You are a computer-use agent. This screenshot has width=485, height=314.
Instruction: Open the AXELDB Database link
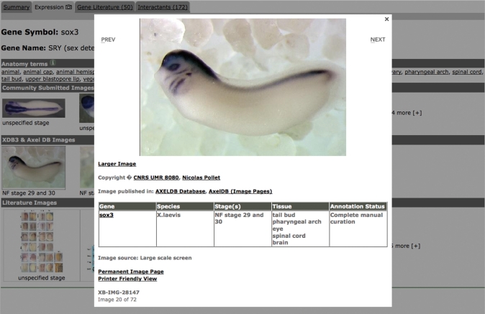[x=180, y=191]
